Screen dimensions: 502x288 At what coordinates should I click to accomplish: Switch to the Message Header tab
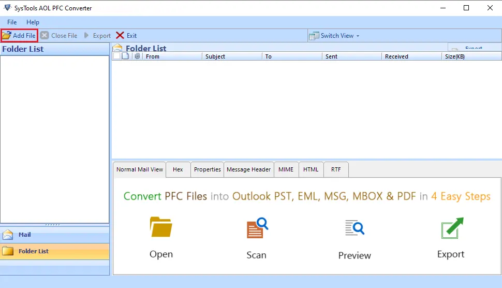pos(249,169)
